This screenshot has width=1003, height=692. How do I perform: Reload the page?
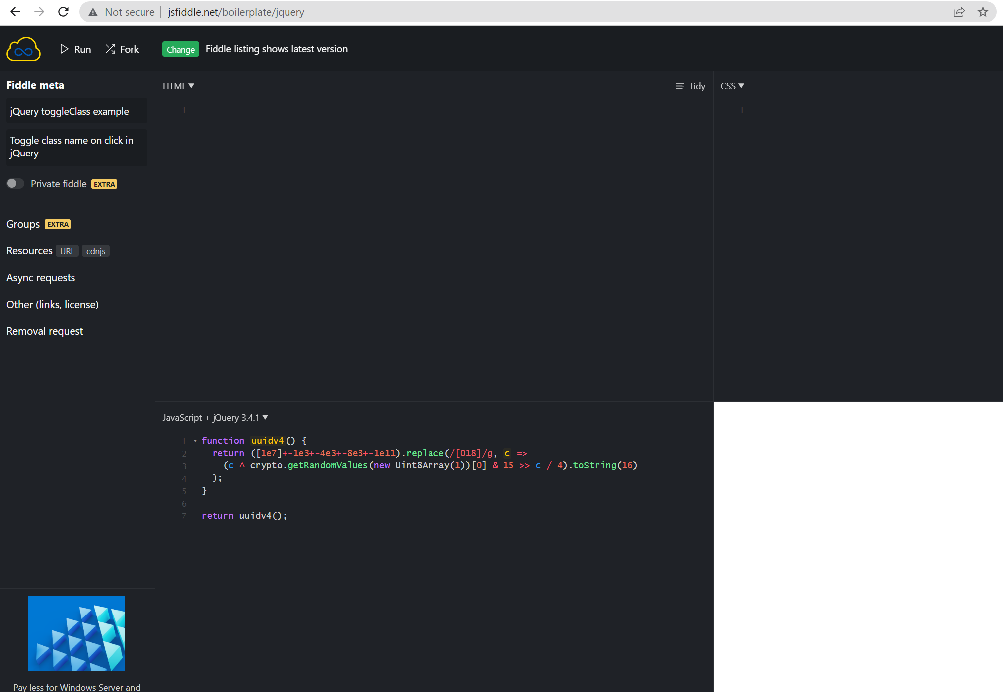(x=64, y=12)
